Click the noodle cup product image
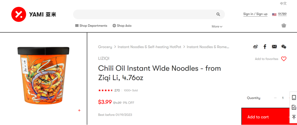 (43, 75)
